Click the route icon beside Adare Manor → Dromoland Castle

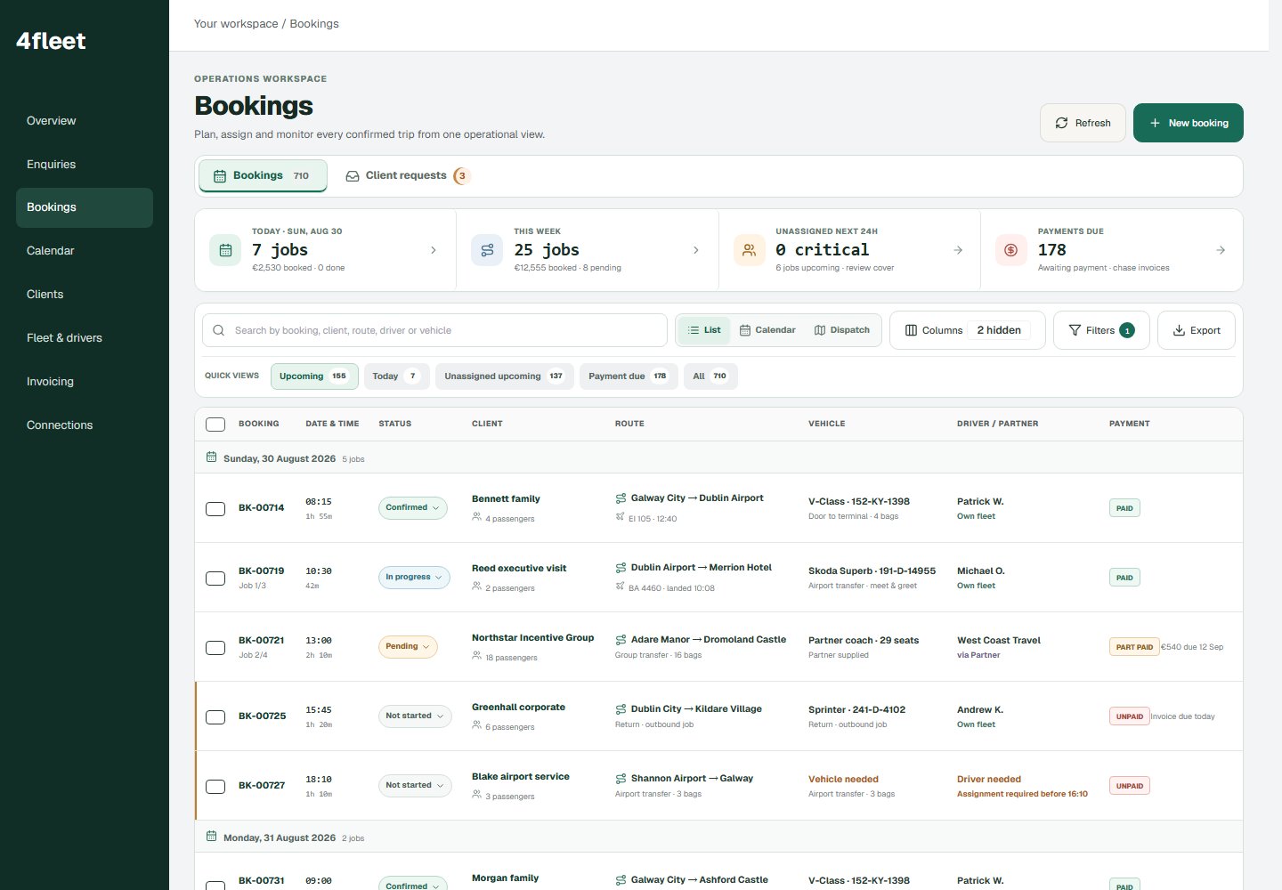coord(621,639)
